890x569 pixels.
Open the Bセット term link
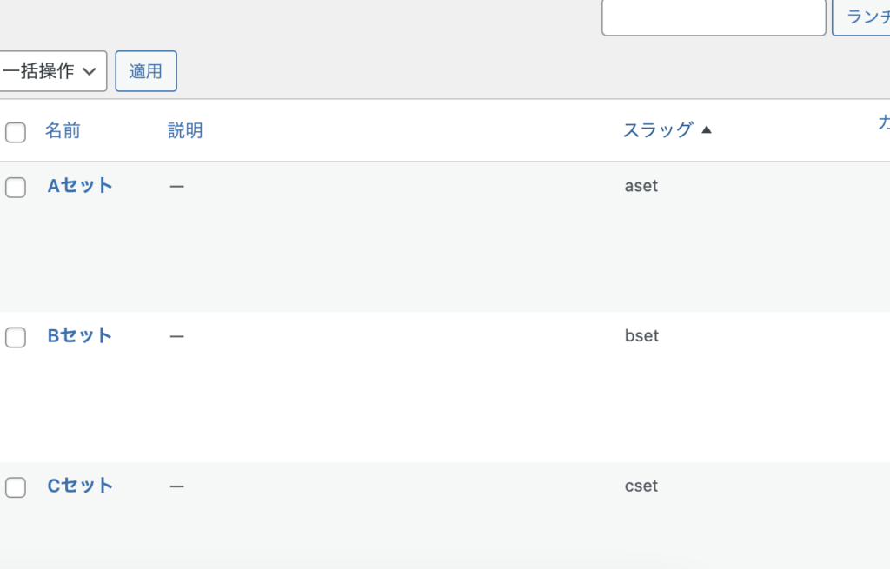(x=80, y=335)
